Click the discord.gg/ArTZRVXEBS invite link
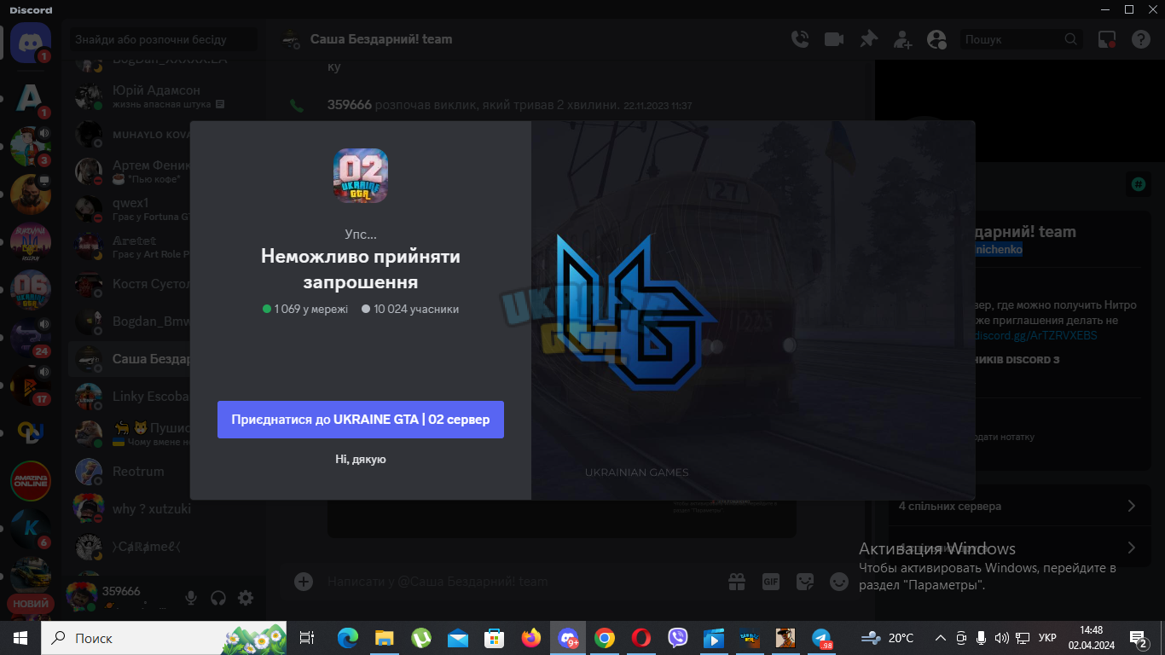Viewport: 1165px width, 655px height. 1036,335
